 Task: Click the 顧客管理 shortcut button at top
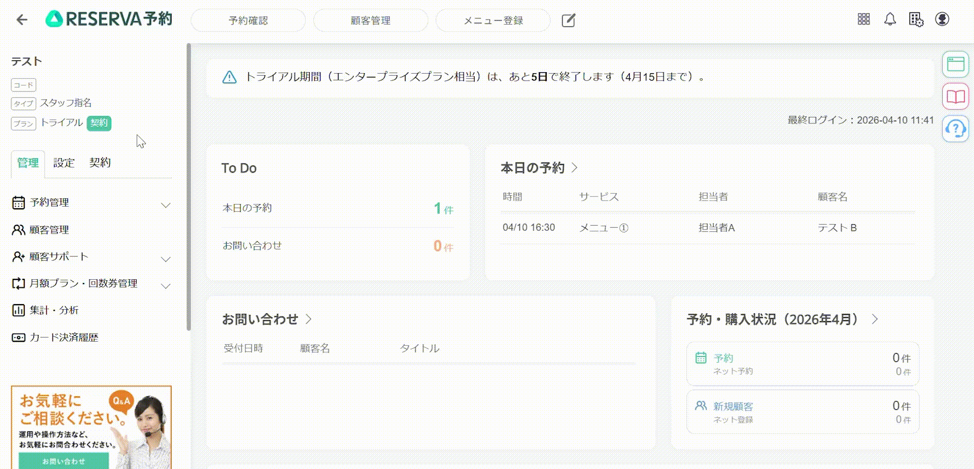371,21
